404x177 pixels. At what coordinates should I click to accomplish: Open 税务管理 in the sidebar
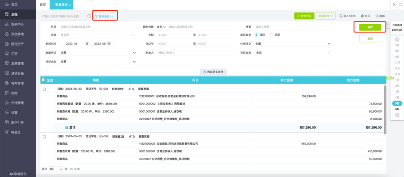click(x=18, y=83)
